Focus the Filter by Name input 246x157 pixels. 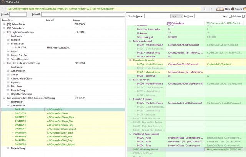[157, 16]
